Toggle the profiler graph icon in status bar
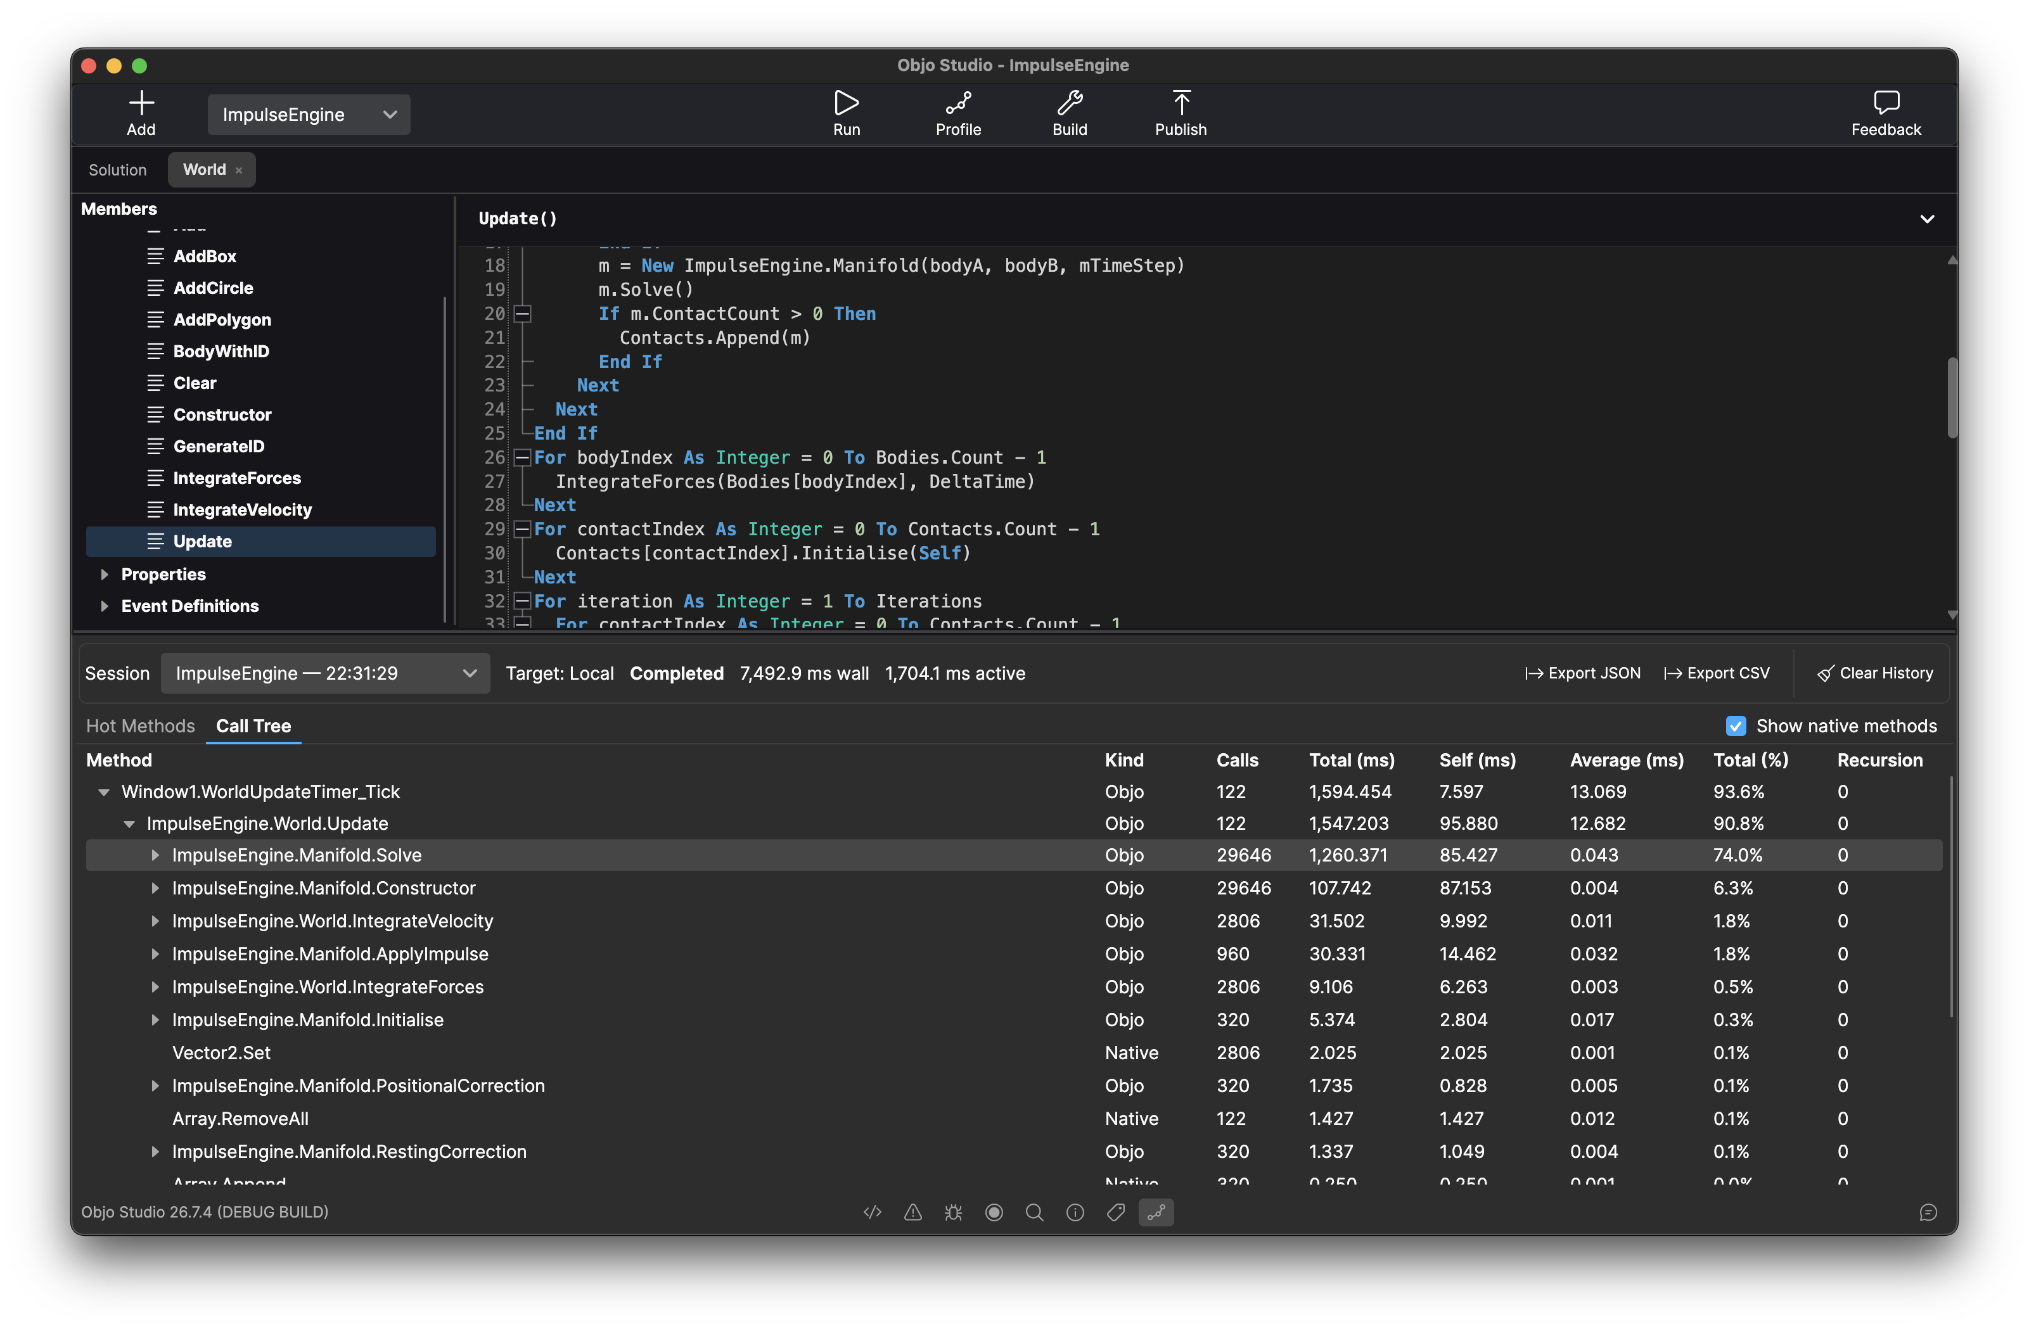Screen dimensions: 2029x1329 point(1156,1211)
